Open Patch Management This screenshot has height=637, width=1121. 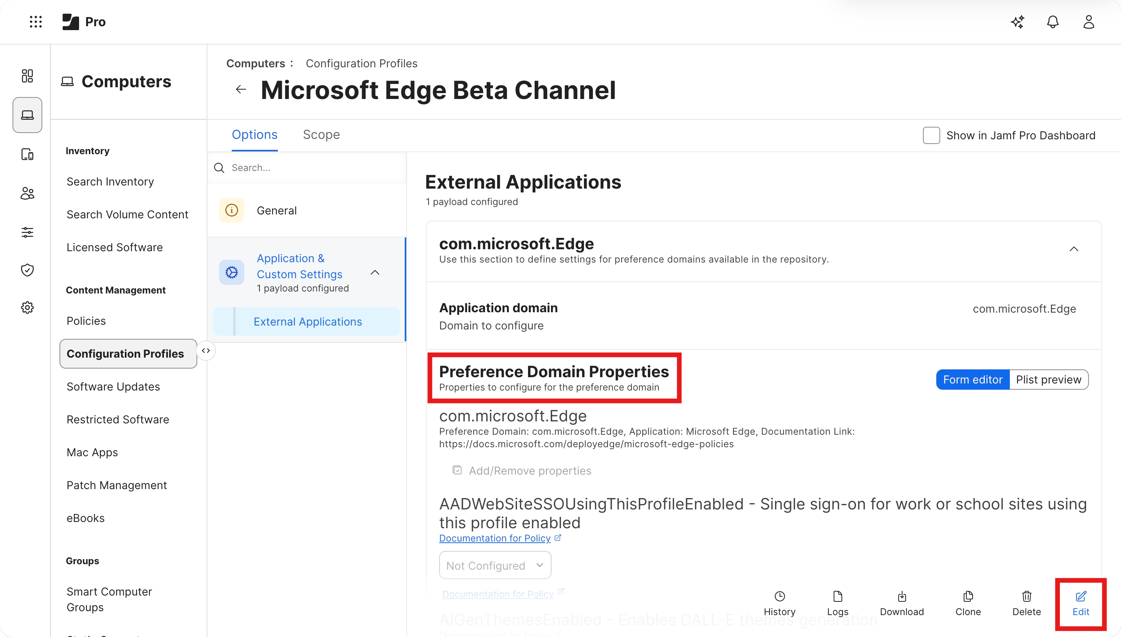coord(117,485)
